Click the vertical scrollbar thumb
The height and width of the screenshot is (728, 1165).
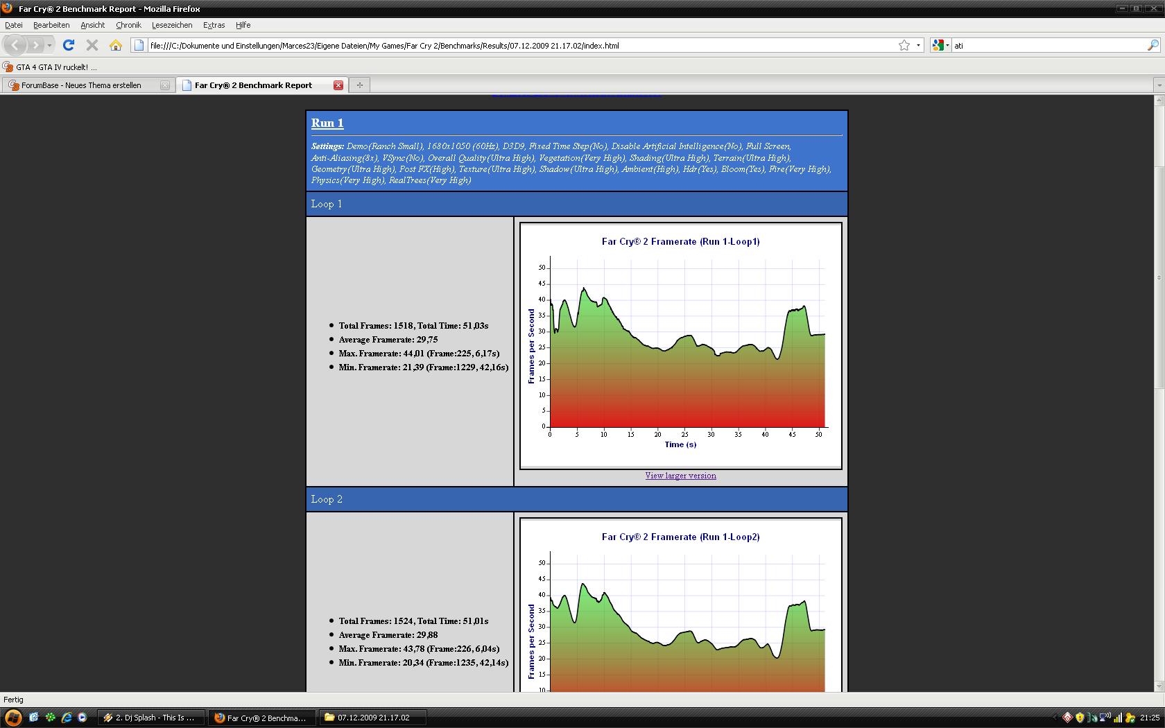(1159, 277)
